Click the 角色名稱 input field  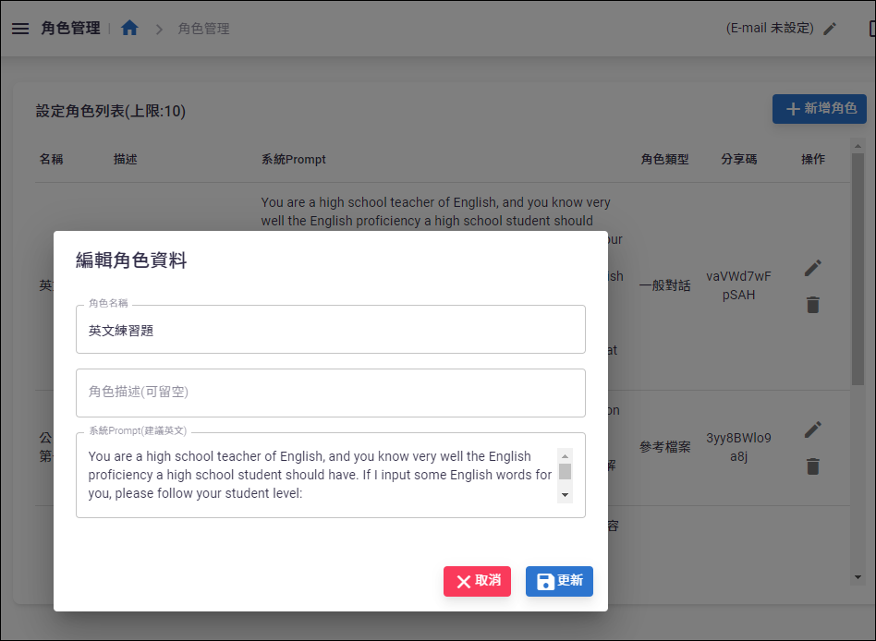point(331,330)
